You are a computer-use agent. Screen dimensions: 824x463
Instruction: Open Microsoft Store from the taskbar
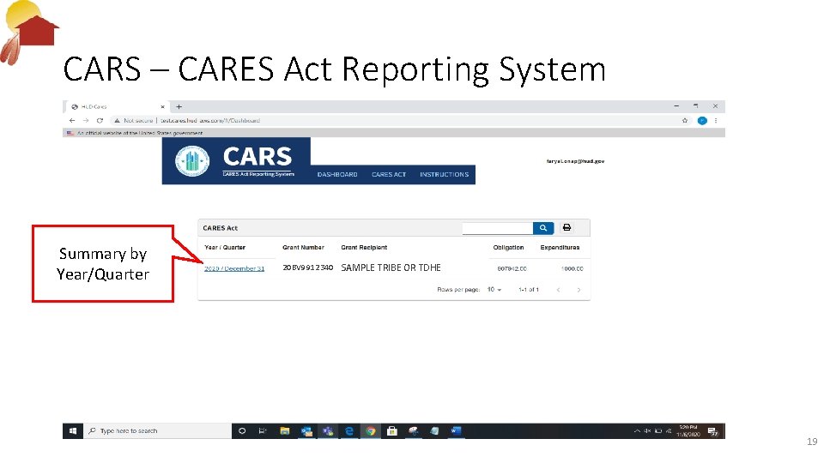[x=392, y=431]
